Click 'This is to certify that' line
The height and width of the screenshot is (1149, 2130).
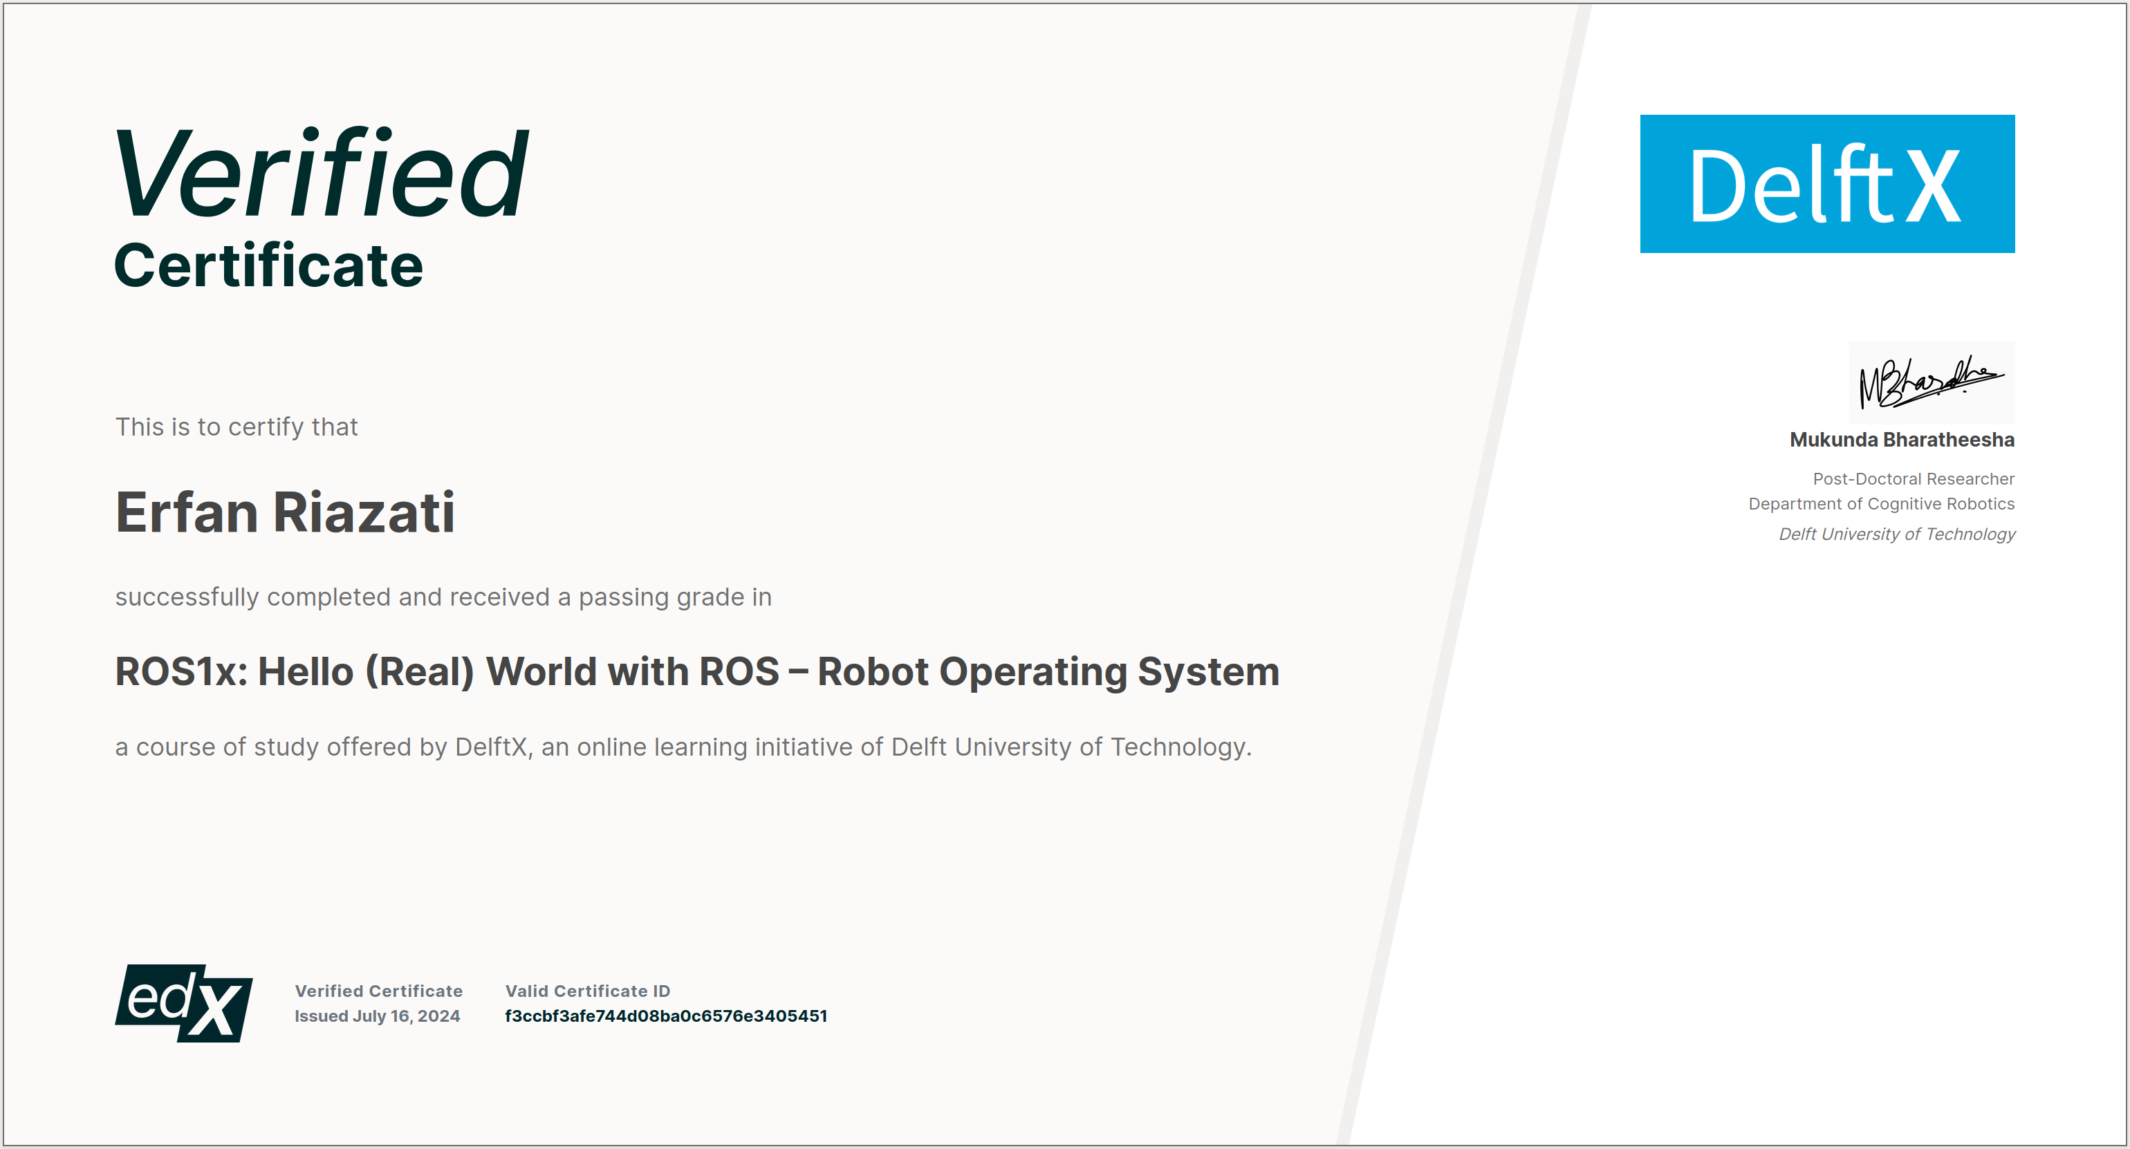pyautogui.click(x=237, y=427)
